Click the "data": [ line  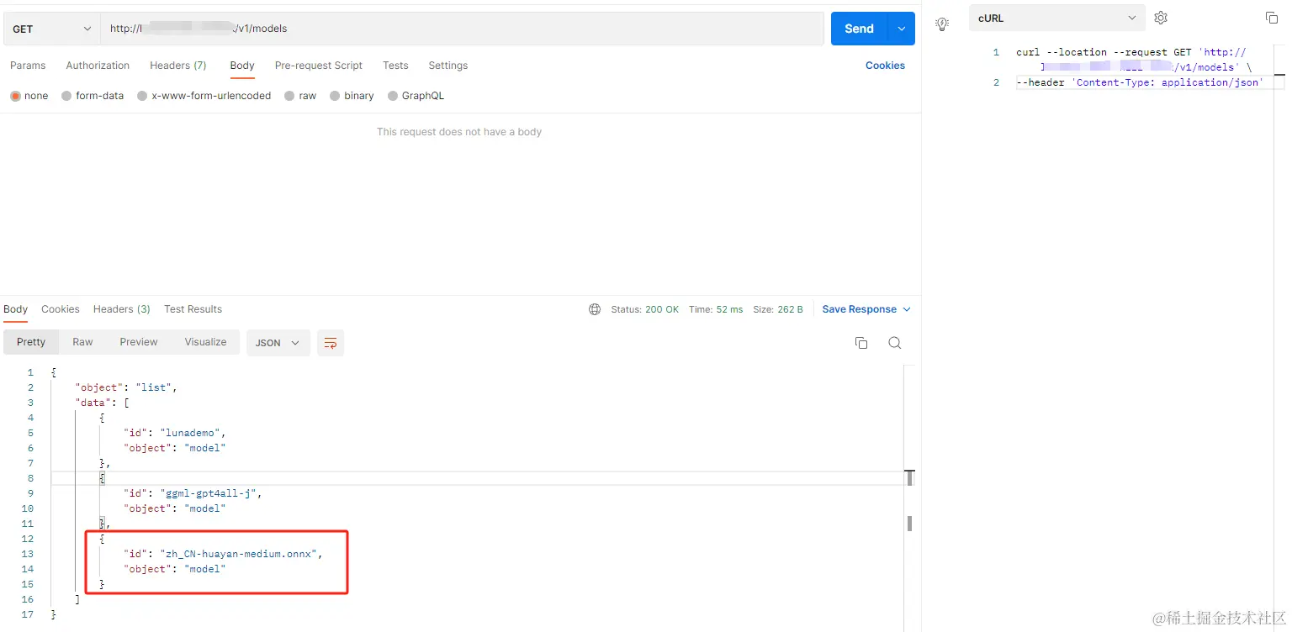102,403
